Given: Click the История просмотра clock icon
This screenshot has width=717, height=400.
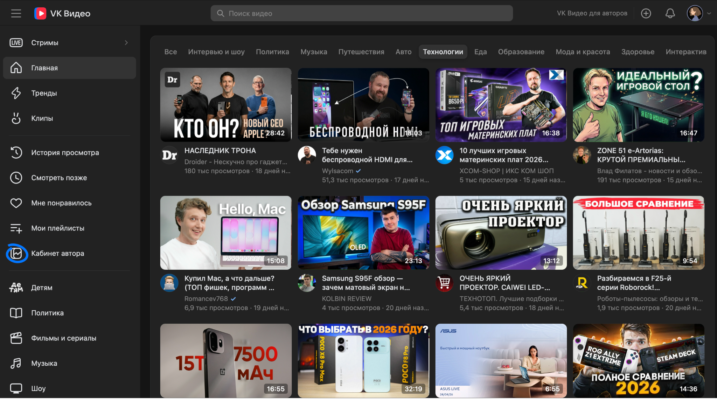Looking at the screenshot, I should [16, 153].
